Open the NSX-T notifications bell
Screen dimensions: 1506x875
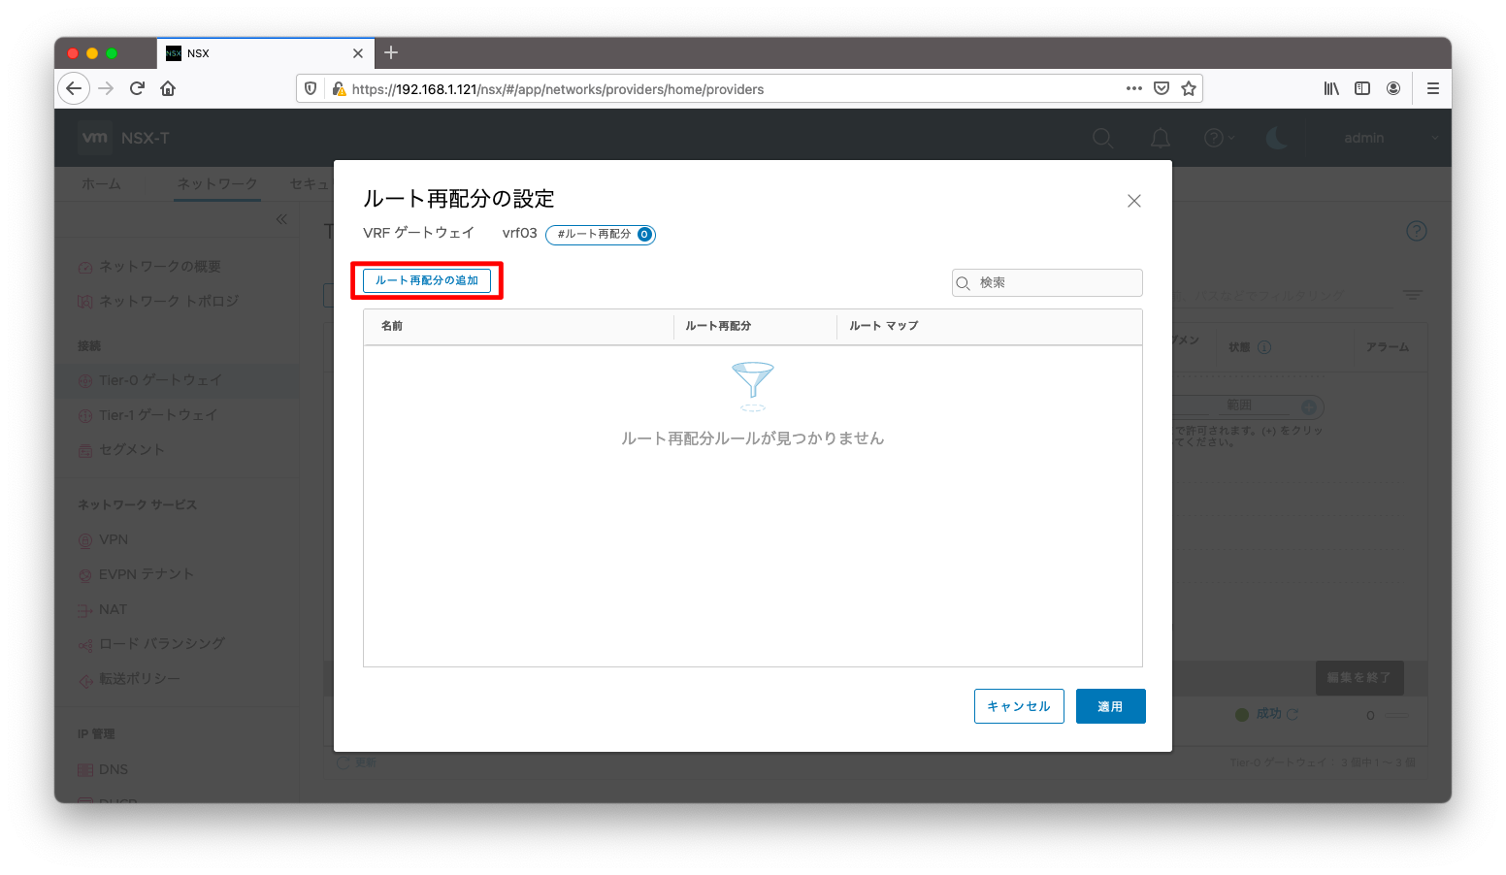click(x=1161, y=138)
